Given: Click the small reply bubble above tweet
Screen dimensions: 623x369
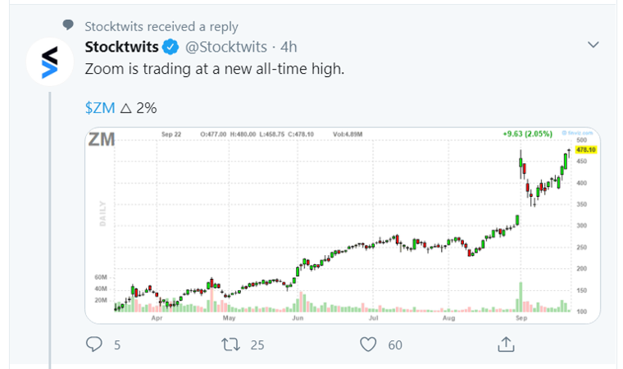Looking at the screenshot, I should (67, 26).
